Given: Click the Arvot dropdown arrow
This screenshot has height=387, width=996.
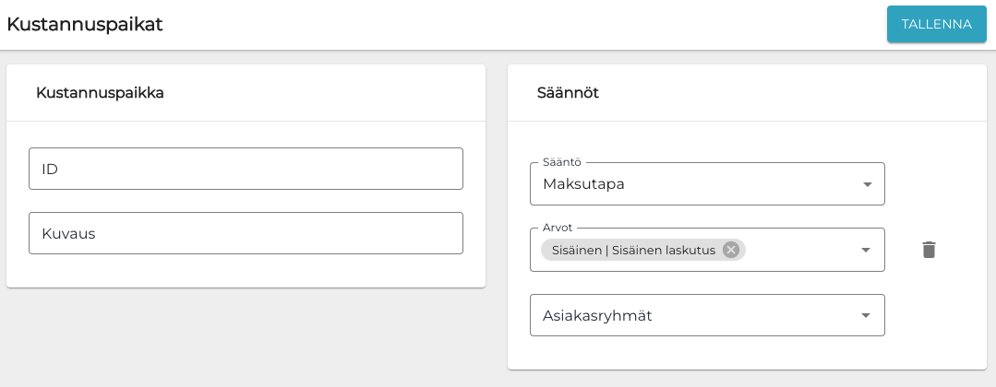Looking at the screenshot, I should pos(866,250).
